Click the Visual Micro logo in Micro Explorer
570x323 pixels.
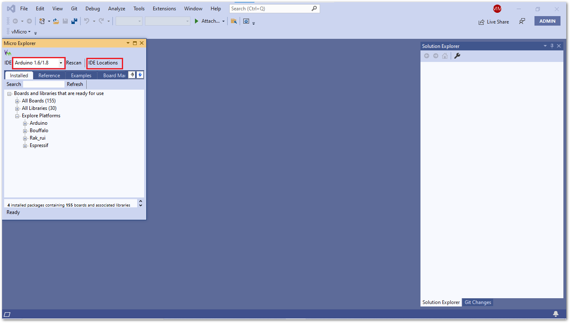click(x=8, y=52)
